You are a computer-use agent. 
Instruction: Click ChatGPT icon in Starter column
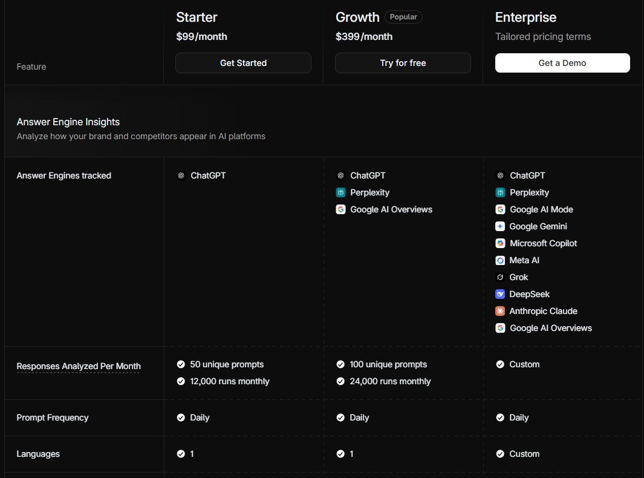(x=181, y=175)
